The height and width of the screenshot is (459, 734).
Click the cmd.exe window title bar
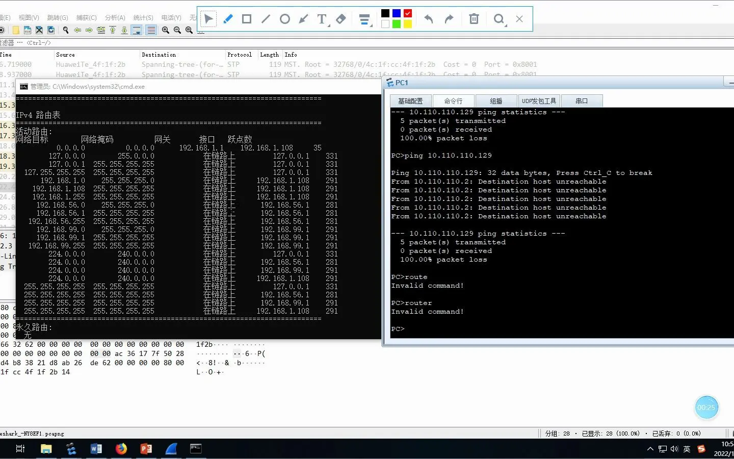(199, 87)
